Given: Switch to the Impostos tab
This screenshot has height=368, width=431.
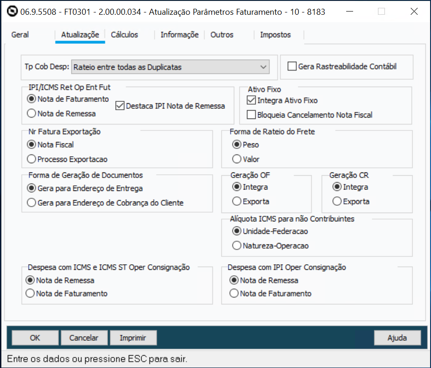Looking at the screenshot, I should click(x=275, y=35).
